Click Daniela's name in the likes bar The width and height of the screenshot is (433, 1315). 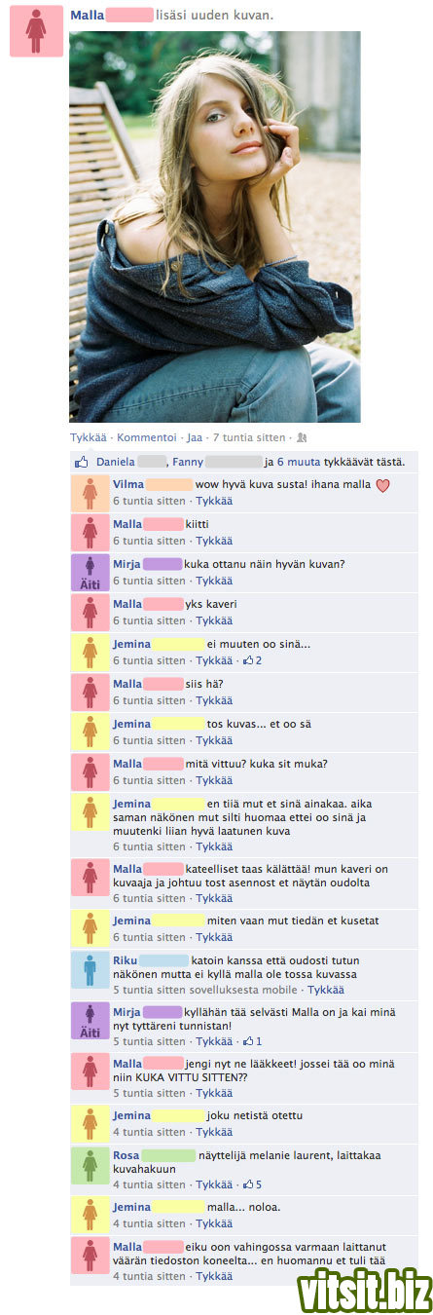115,461
